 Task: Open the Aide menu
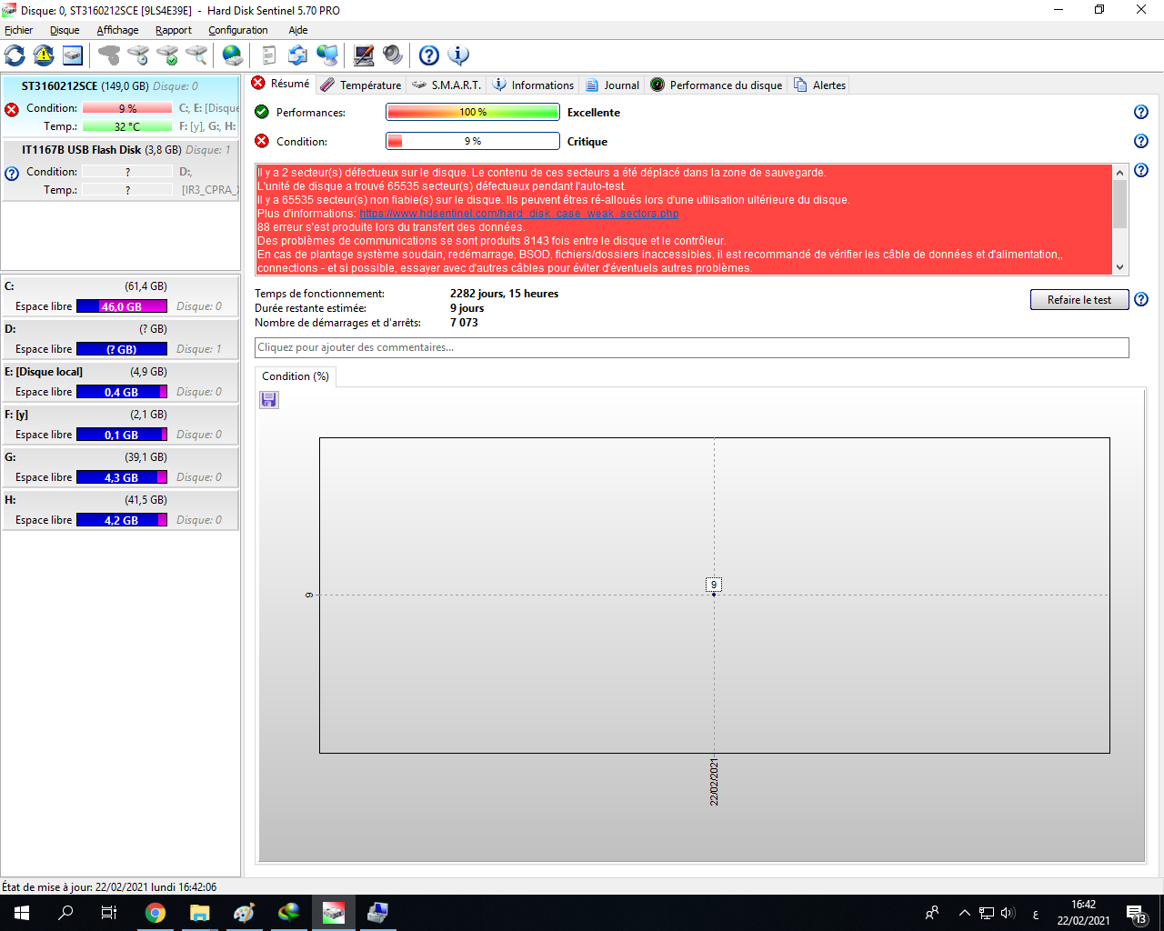[298, 30]
